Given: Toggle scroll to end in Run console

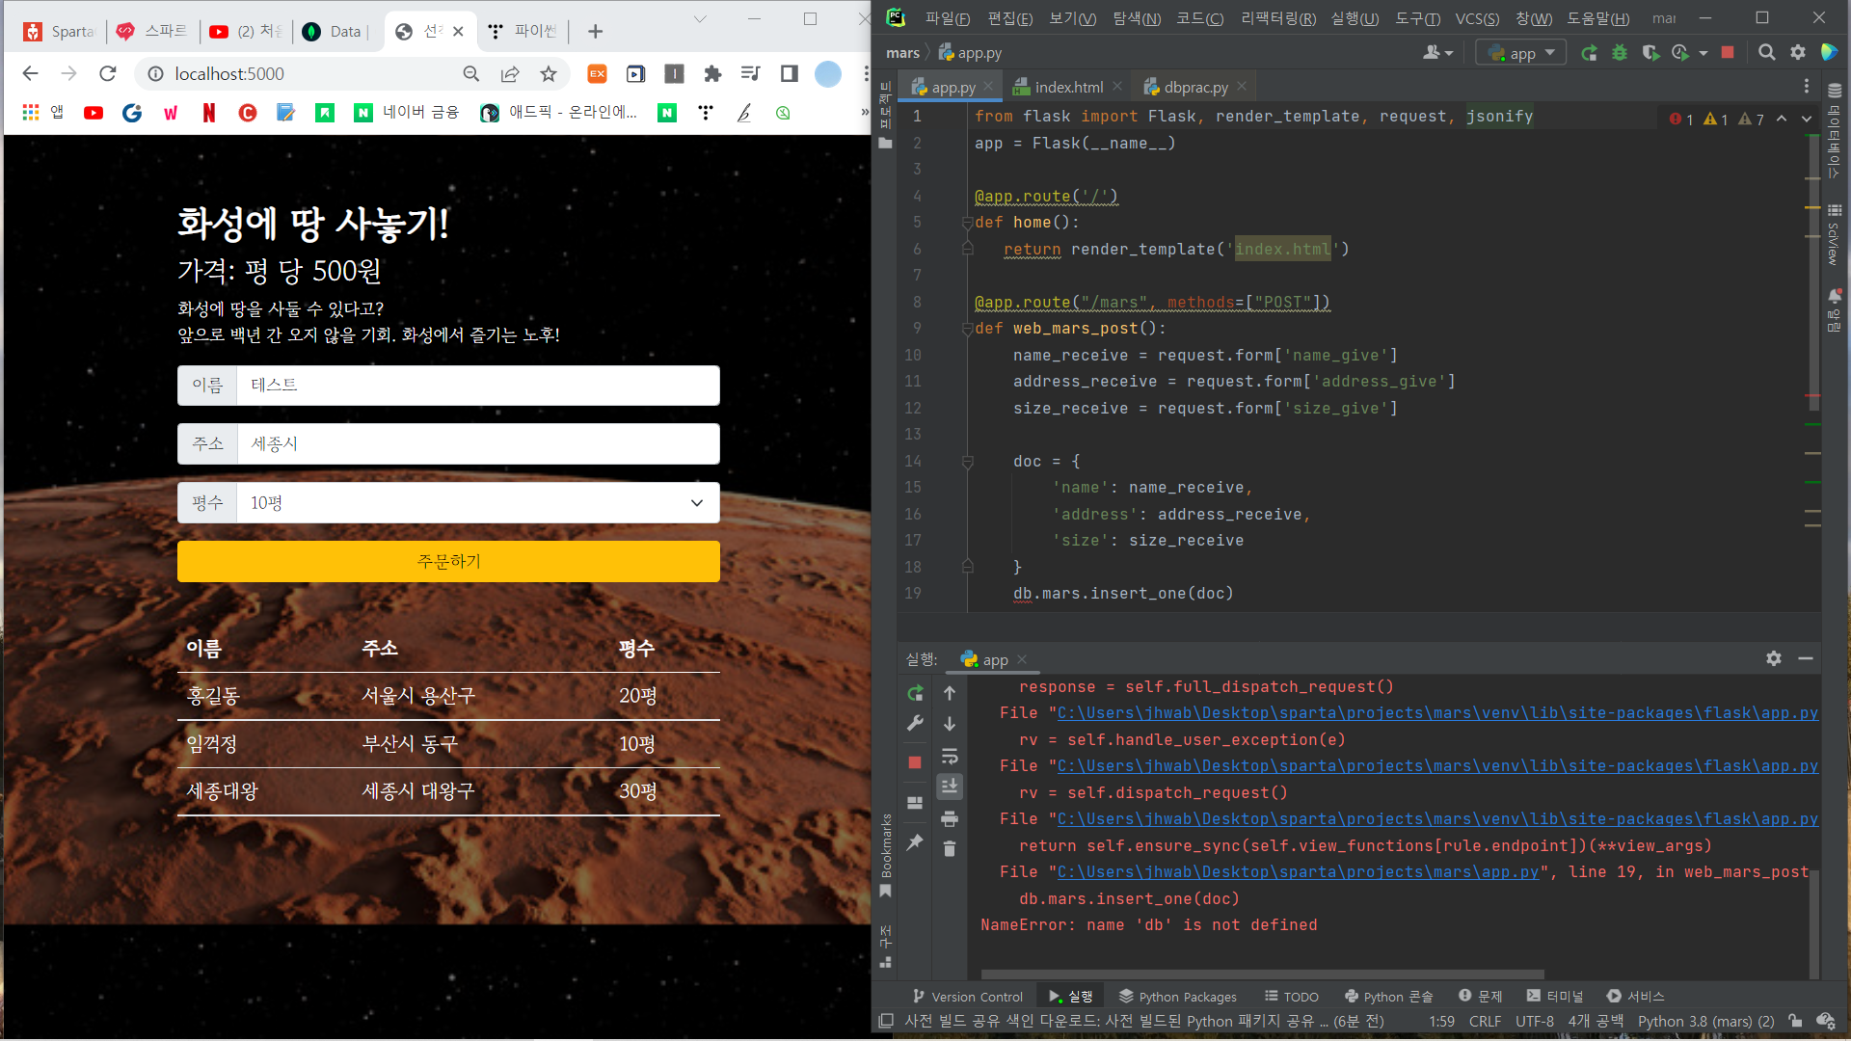Looking at the screenshot, I should 950,787.
